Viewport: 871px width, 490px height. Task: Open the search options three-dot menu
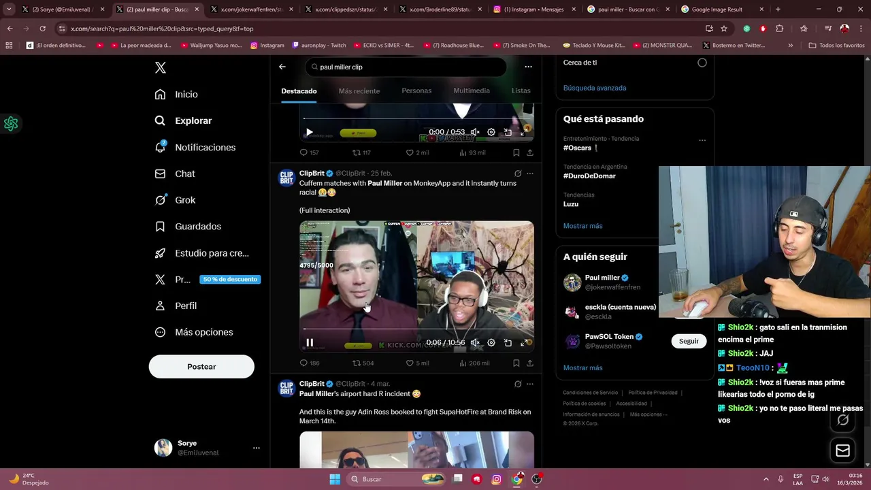(528, 67)
